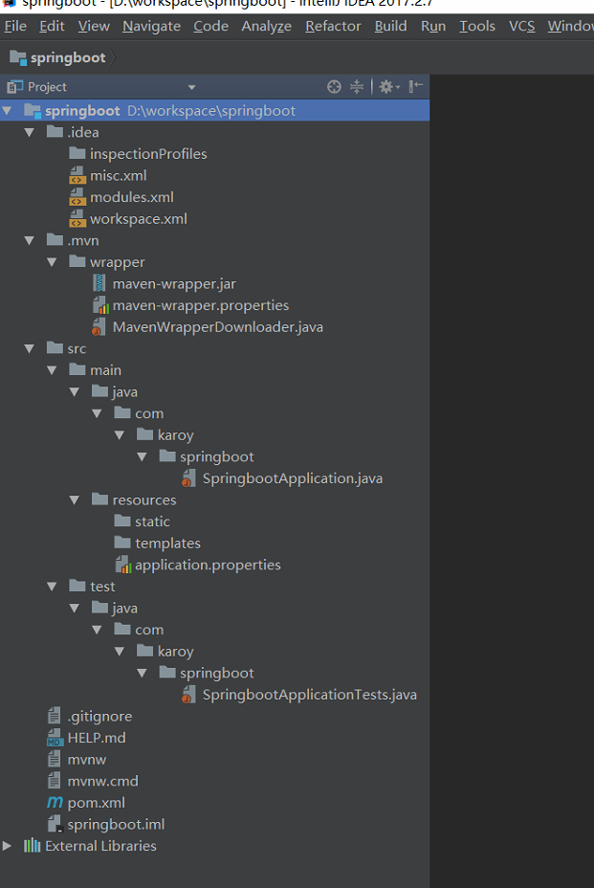Collapse the resources folder arrow
The image size is (594, 888).
click(75, 500)
